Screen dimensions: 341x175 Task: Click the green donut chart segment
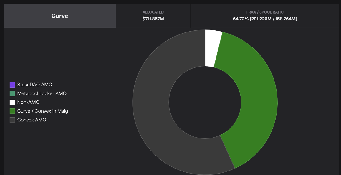point(253,100)
